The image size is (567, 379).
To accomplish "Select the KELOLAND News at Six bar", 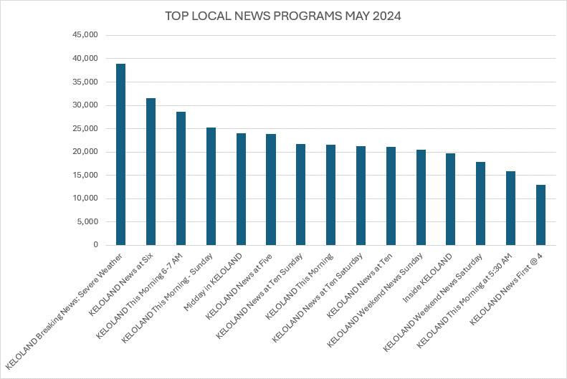I will pyautogui.click(x=151, y=172).
